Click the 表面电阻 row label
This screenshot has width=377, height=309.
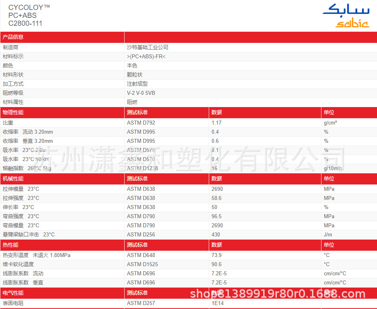pyautogui.click(x=13, y=303)
